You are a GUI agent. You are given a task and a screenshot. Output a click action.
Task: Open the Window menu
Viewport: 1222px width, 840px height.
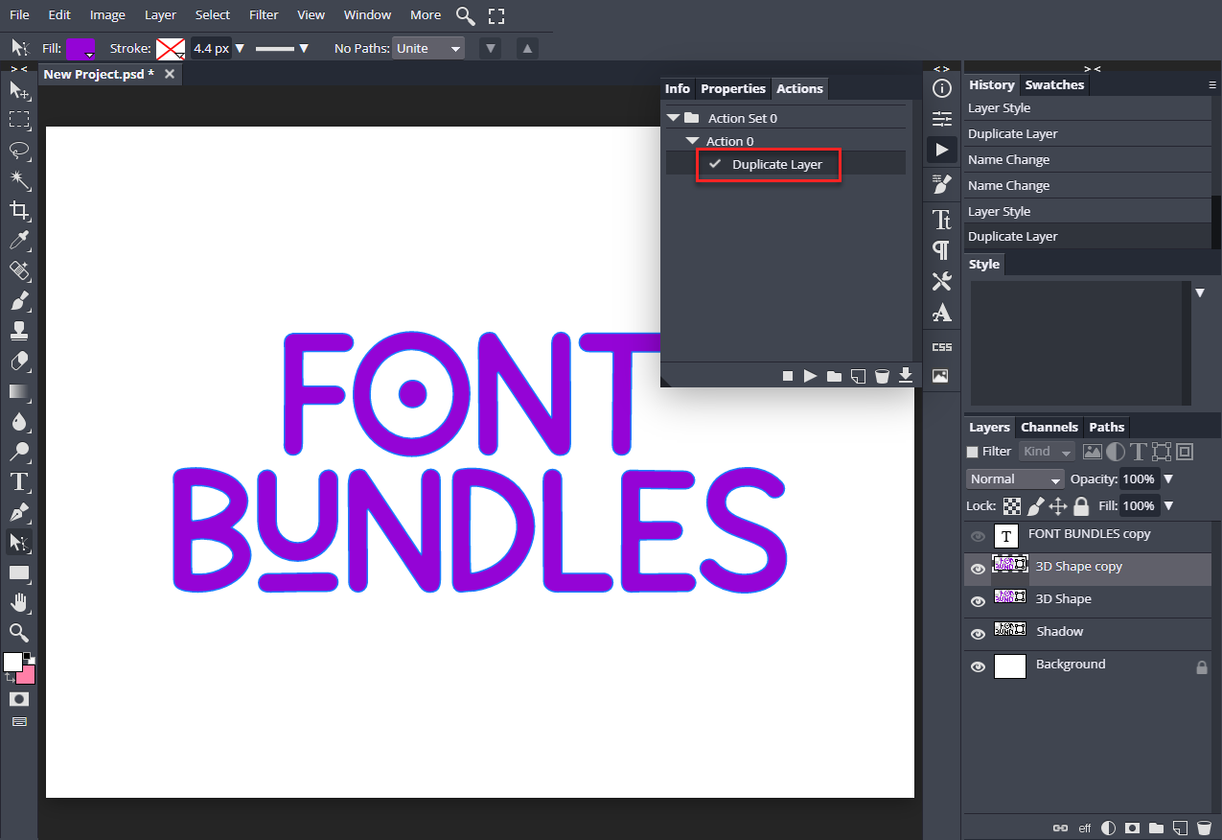click(x=367, y=15)
